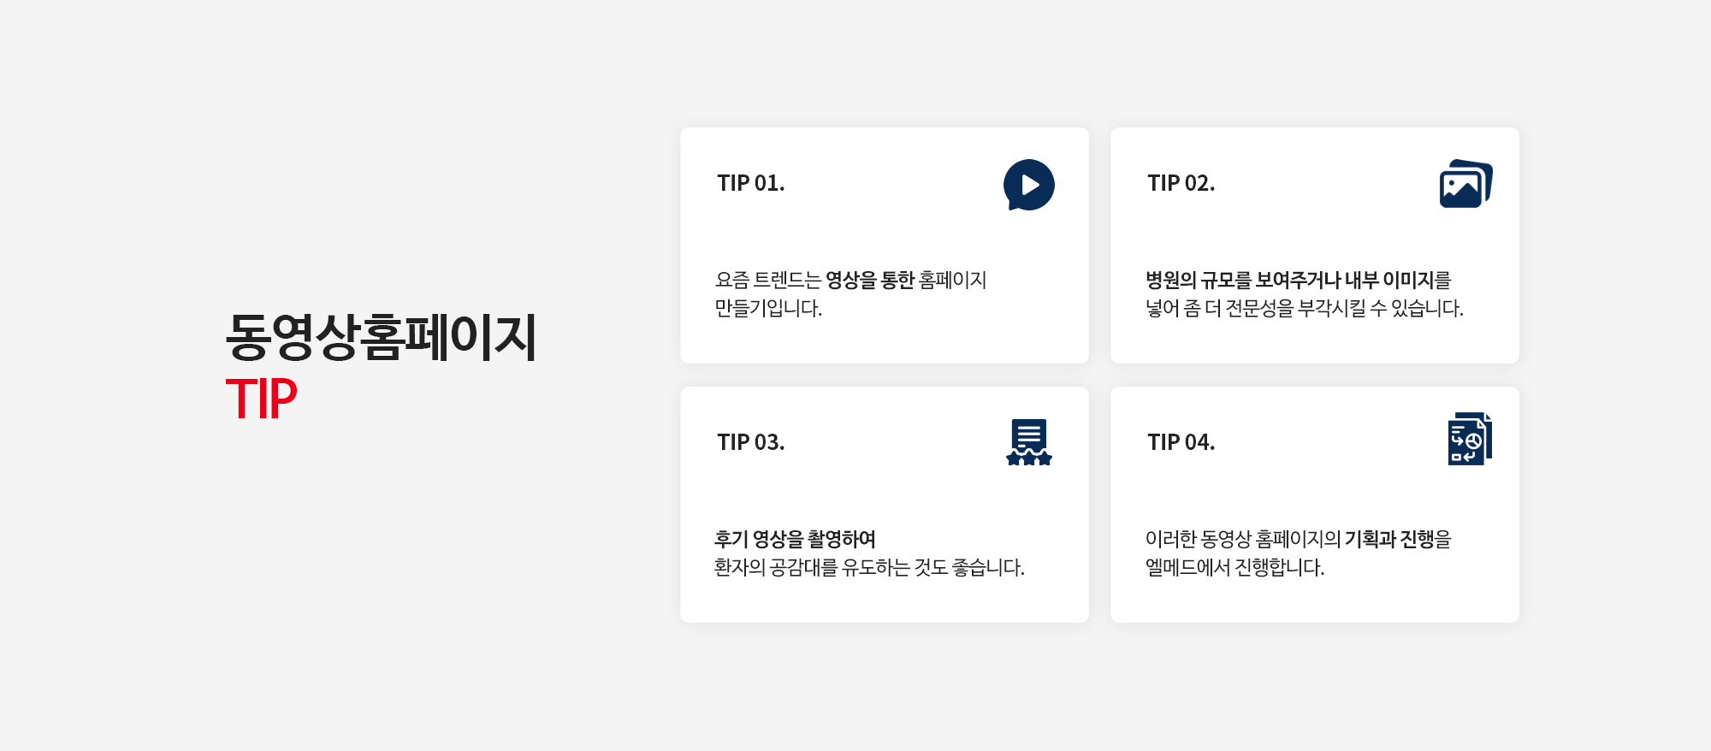This screenshot has width=1711, height=751.
Task: Click the 만들기입니다. text line
Action: 768,309
